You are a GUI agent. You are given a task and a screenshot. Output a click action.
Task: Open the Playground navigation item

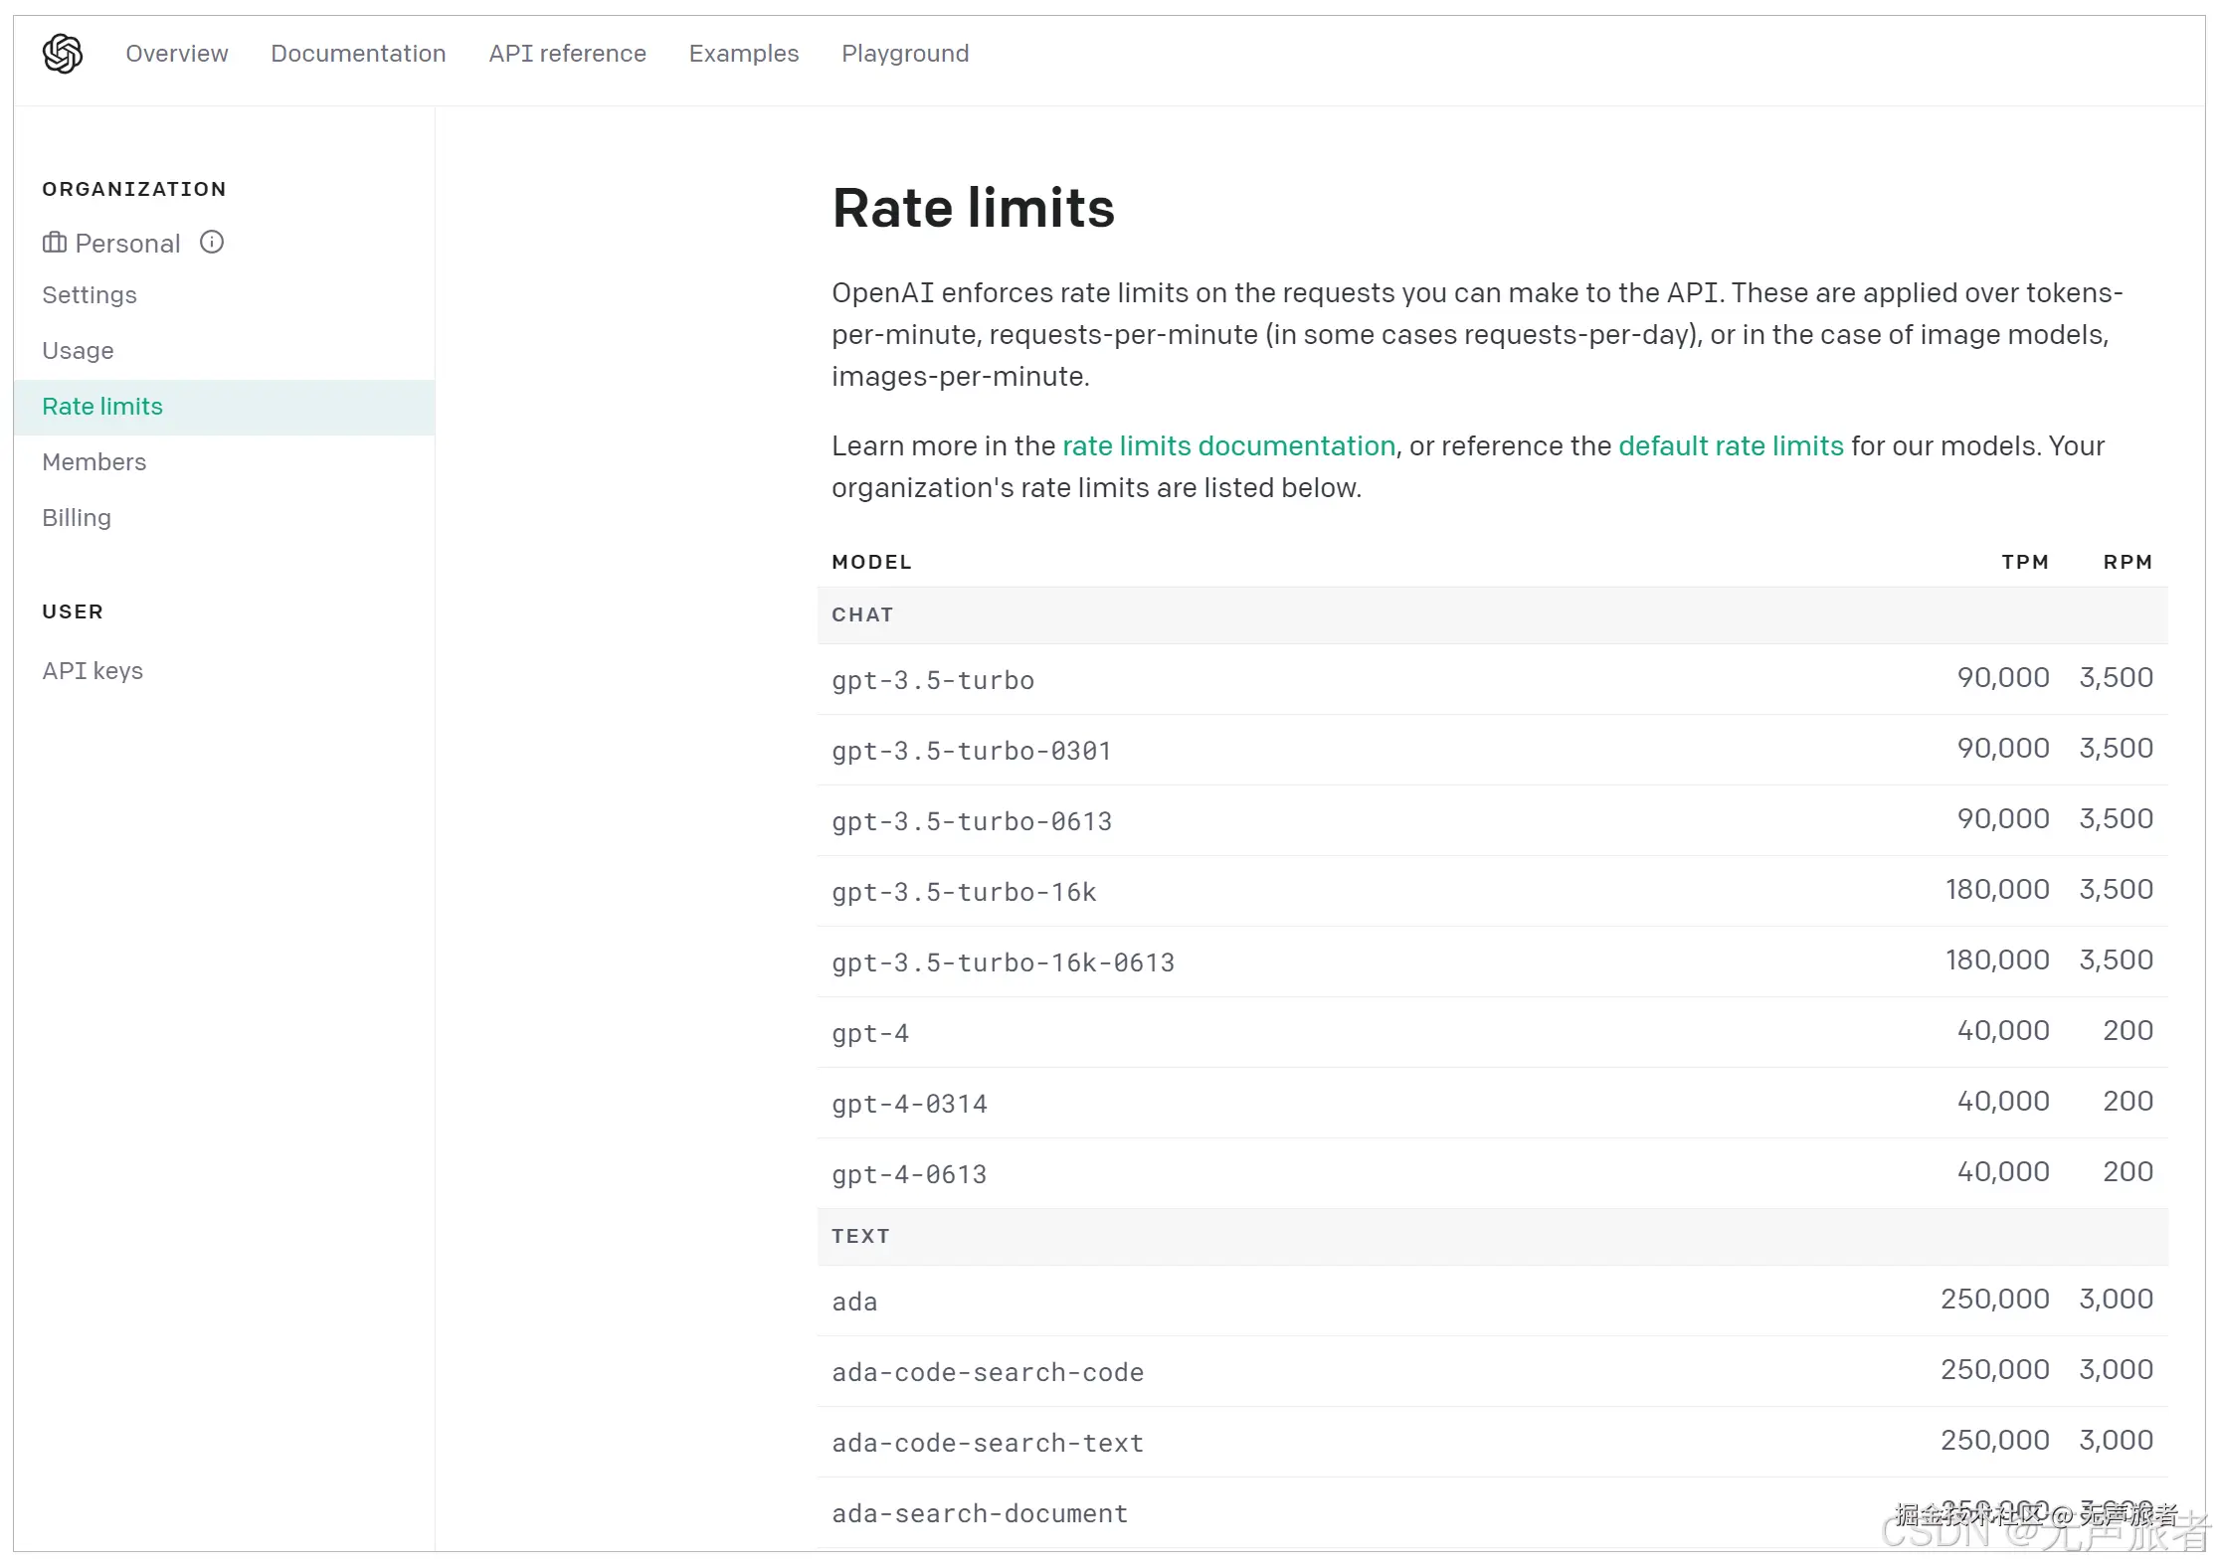click(x=904, y=54)
